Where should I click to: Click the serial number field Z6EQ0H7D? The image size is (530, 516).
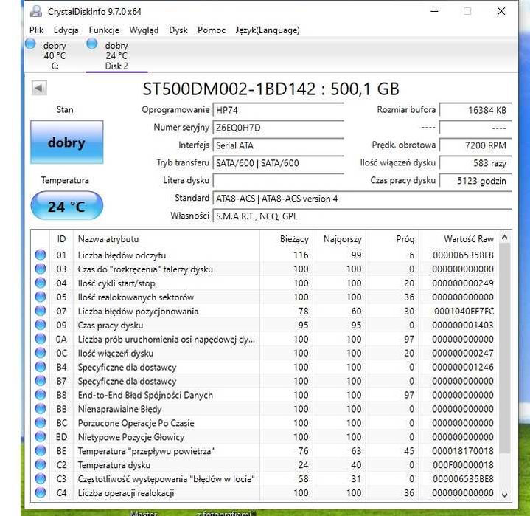click(x=279, y=128)
